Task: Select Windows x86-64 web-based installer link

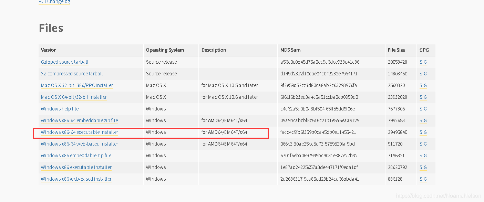Action: pos(80,144)
